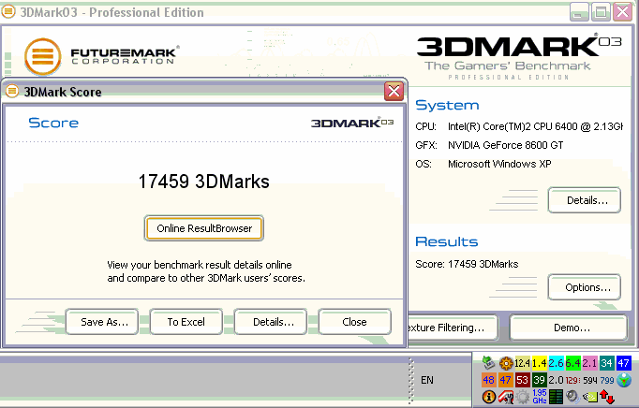
Task: Click the orange info circle tray icon
Action: tap(489, 397)
